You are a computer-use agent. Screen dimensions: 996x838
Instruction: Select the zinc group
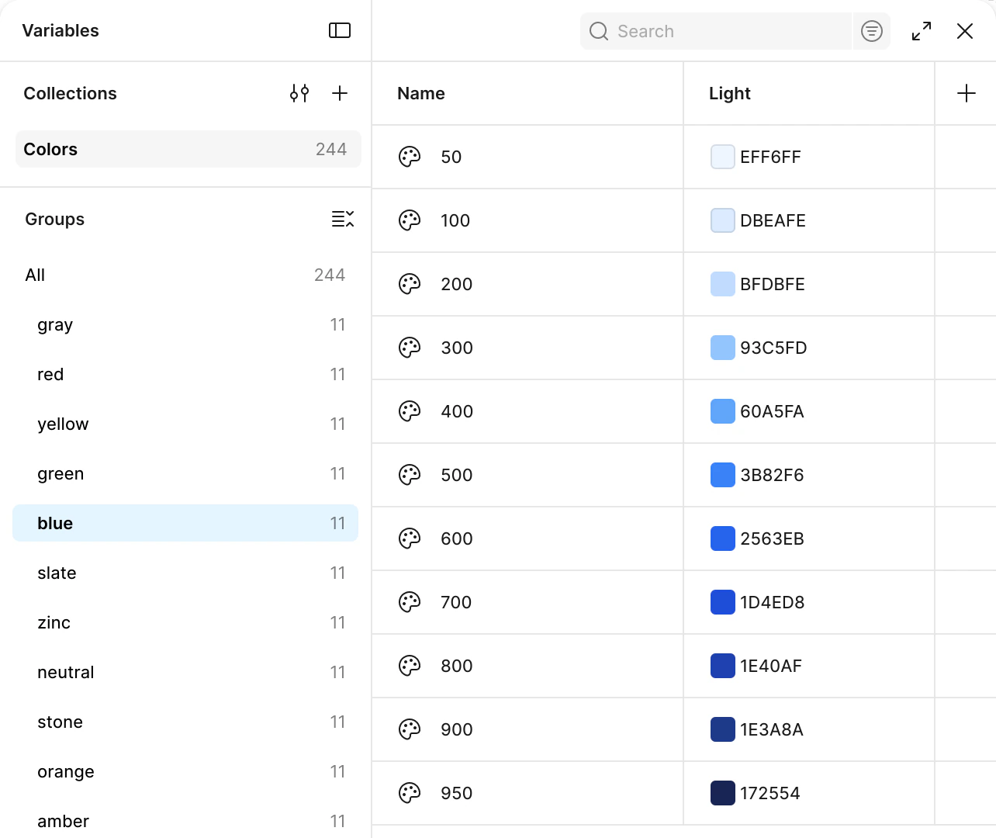point(185,622)
